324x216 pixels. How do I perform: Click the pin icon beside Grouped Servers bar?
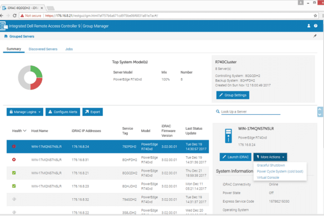pos(315,36)
